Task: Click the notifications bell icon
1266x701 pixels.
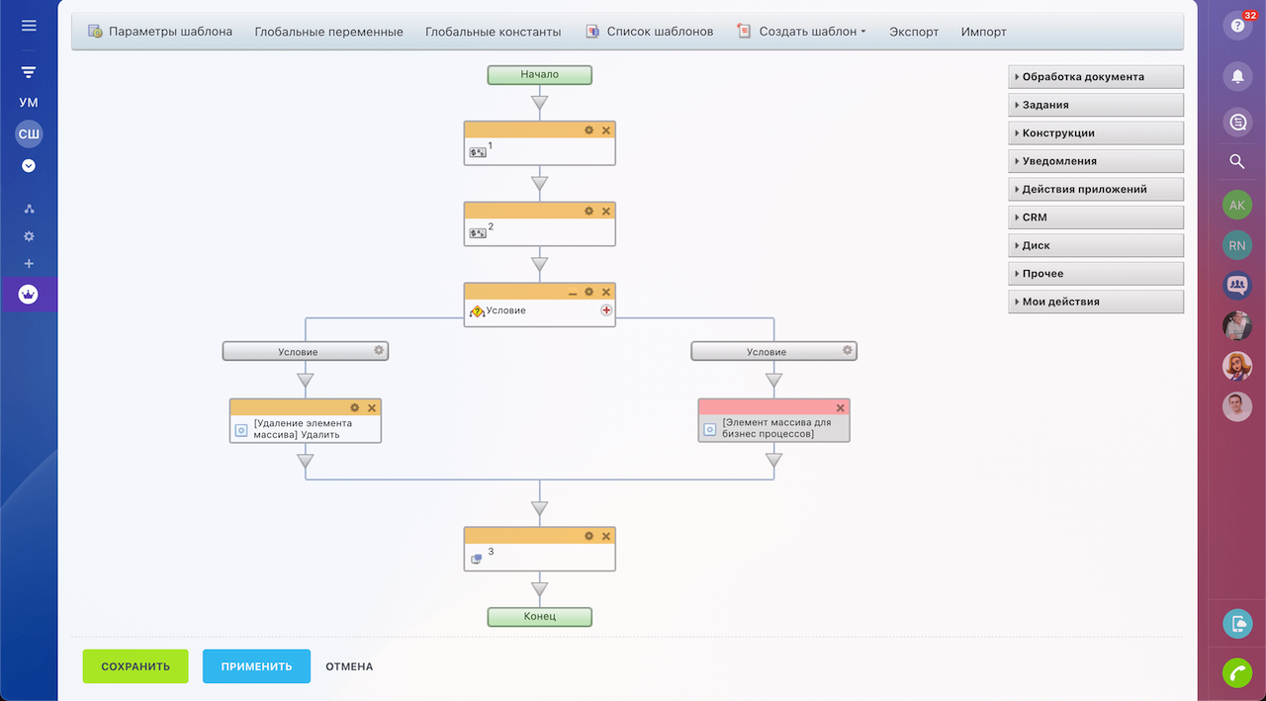Action: pos(1236,76)
